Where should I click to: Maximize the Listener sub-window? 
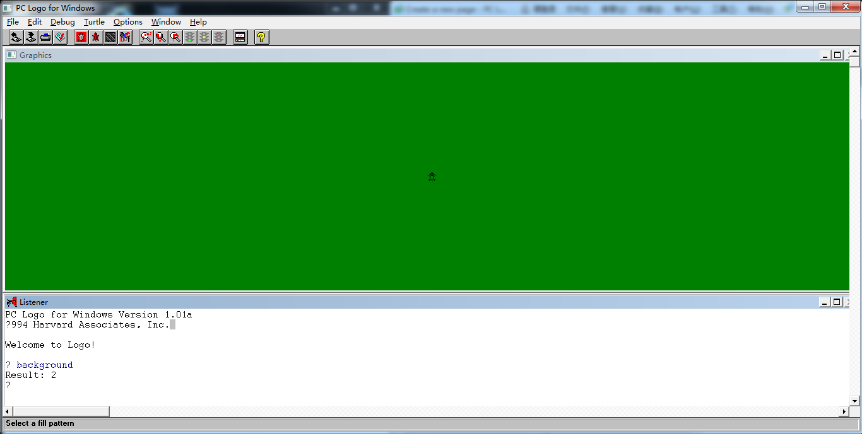click(837, 302)
